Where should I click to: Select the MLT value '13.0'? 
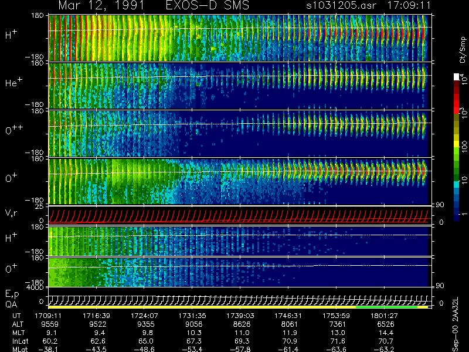click(338, 333)
